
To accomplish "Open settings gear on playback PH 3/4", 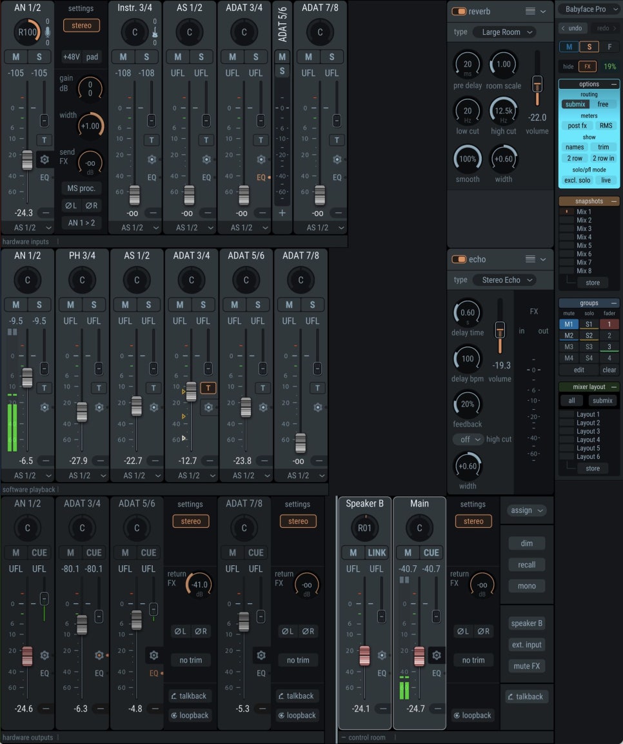I will (99, 407).
